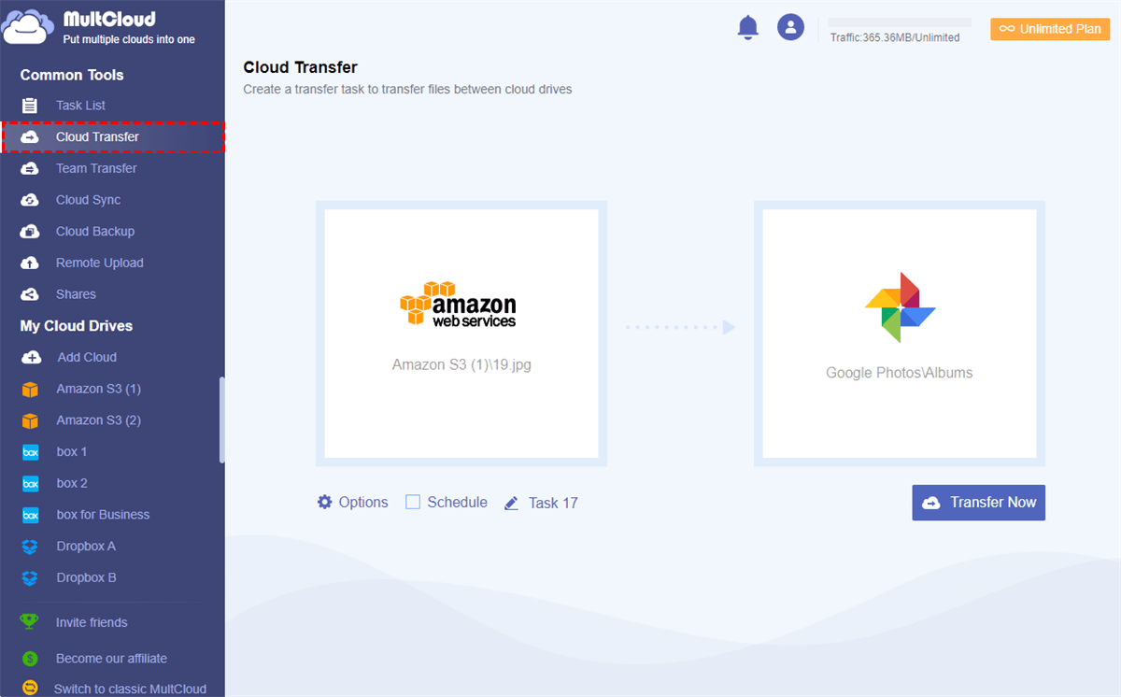Click the Transfer Now button
This screenshot has width=1121, height=697.
[x=979, y=503]
